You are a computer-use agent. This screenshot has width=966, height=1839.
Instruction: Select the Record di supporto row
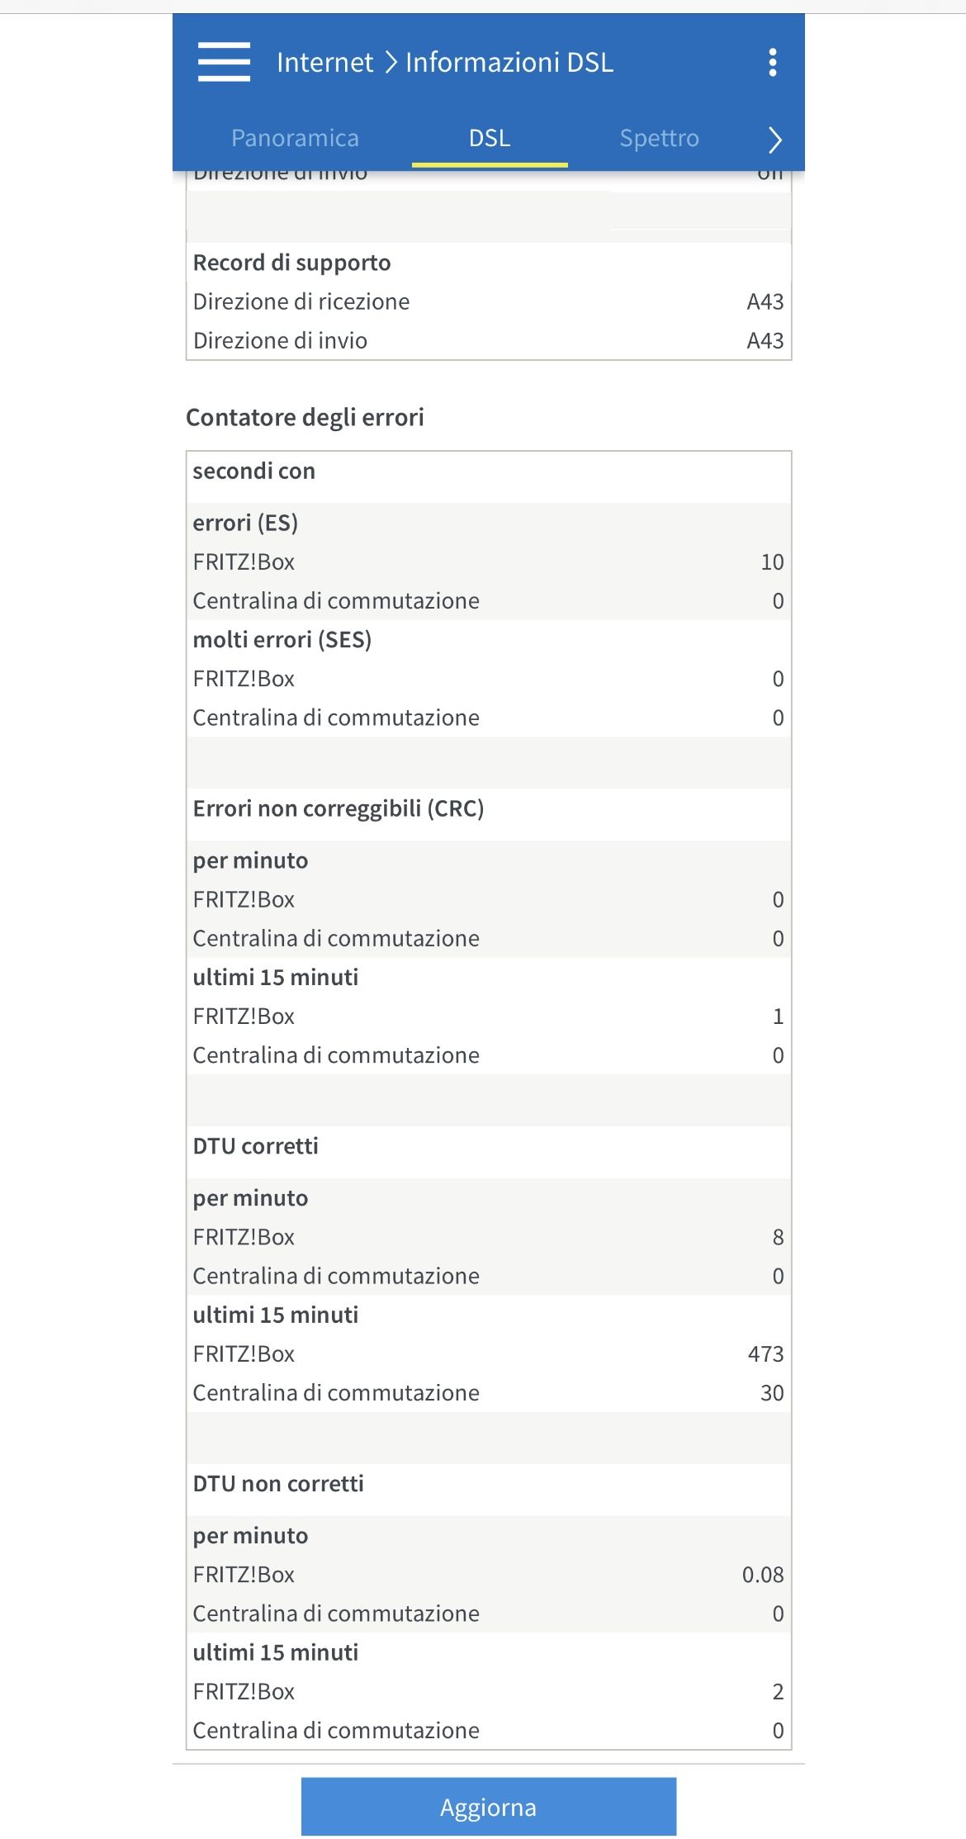pyautogui.click(x=291, y=263)
